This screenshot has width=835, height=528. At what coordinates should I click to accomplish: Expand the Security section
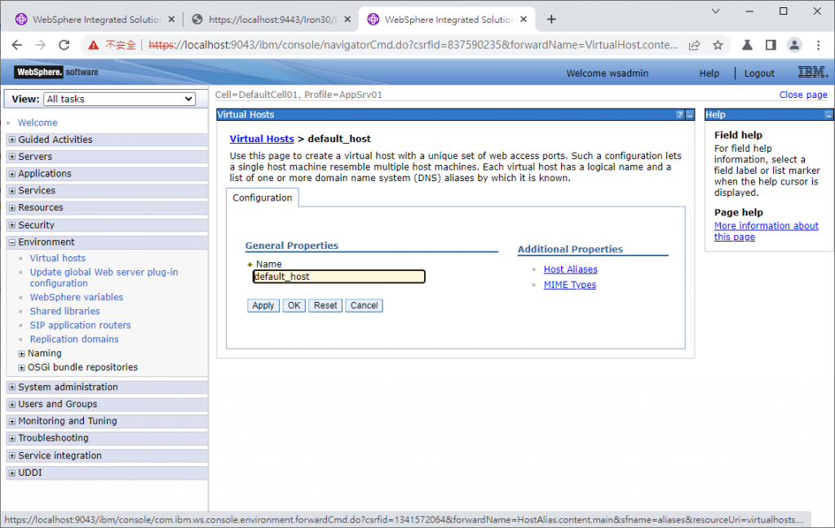(x=12, y=225)
